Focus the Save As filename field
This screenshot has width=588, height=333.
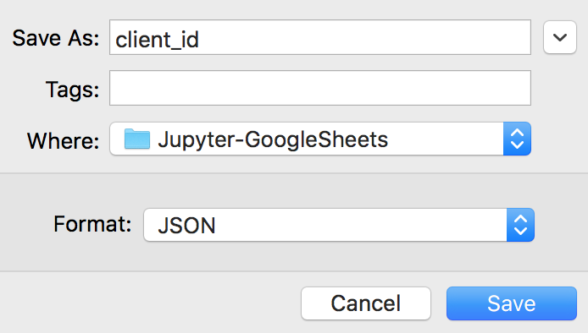[x=320, y=37]
